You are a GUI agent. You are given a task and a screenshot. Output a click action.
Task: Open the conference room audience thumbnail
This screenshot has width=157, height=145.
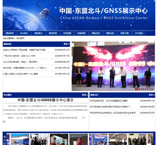tap(118, 139)
